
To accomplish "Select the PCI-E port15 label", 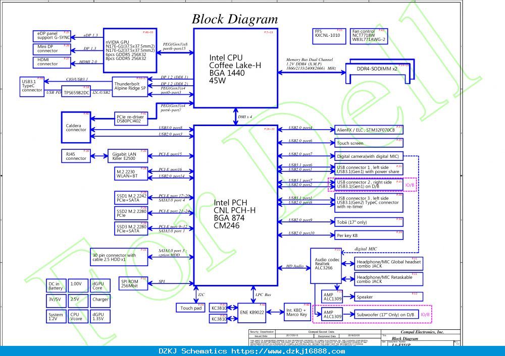I will (170, 154).
